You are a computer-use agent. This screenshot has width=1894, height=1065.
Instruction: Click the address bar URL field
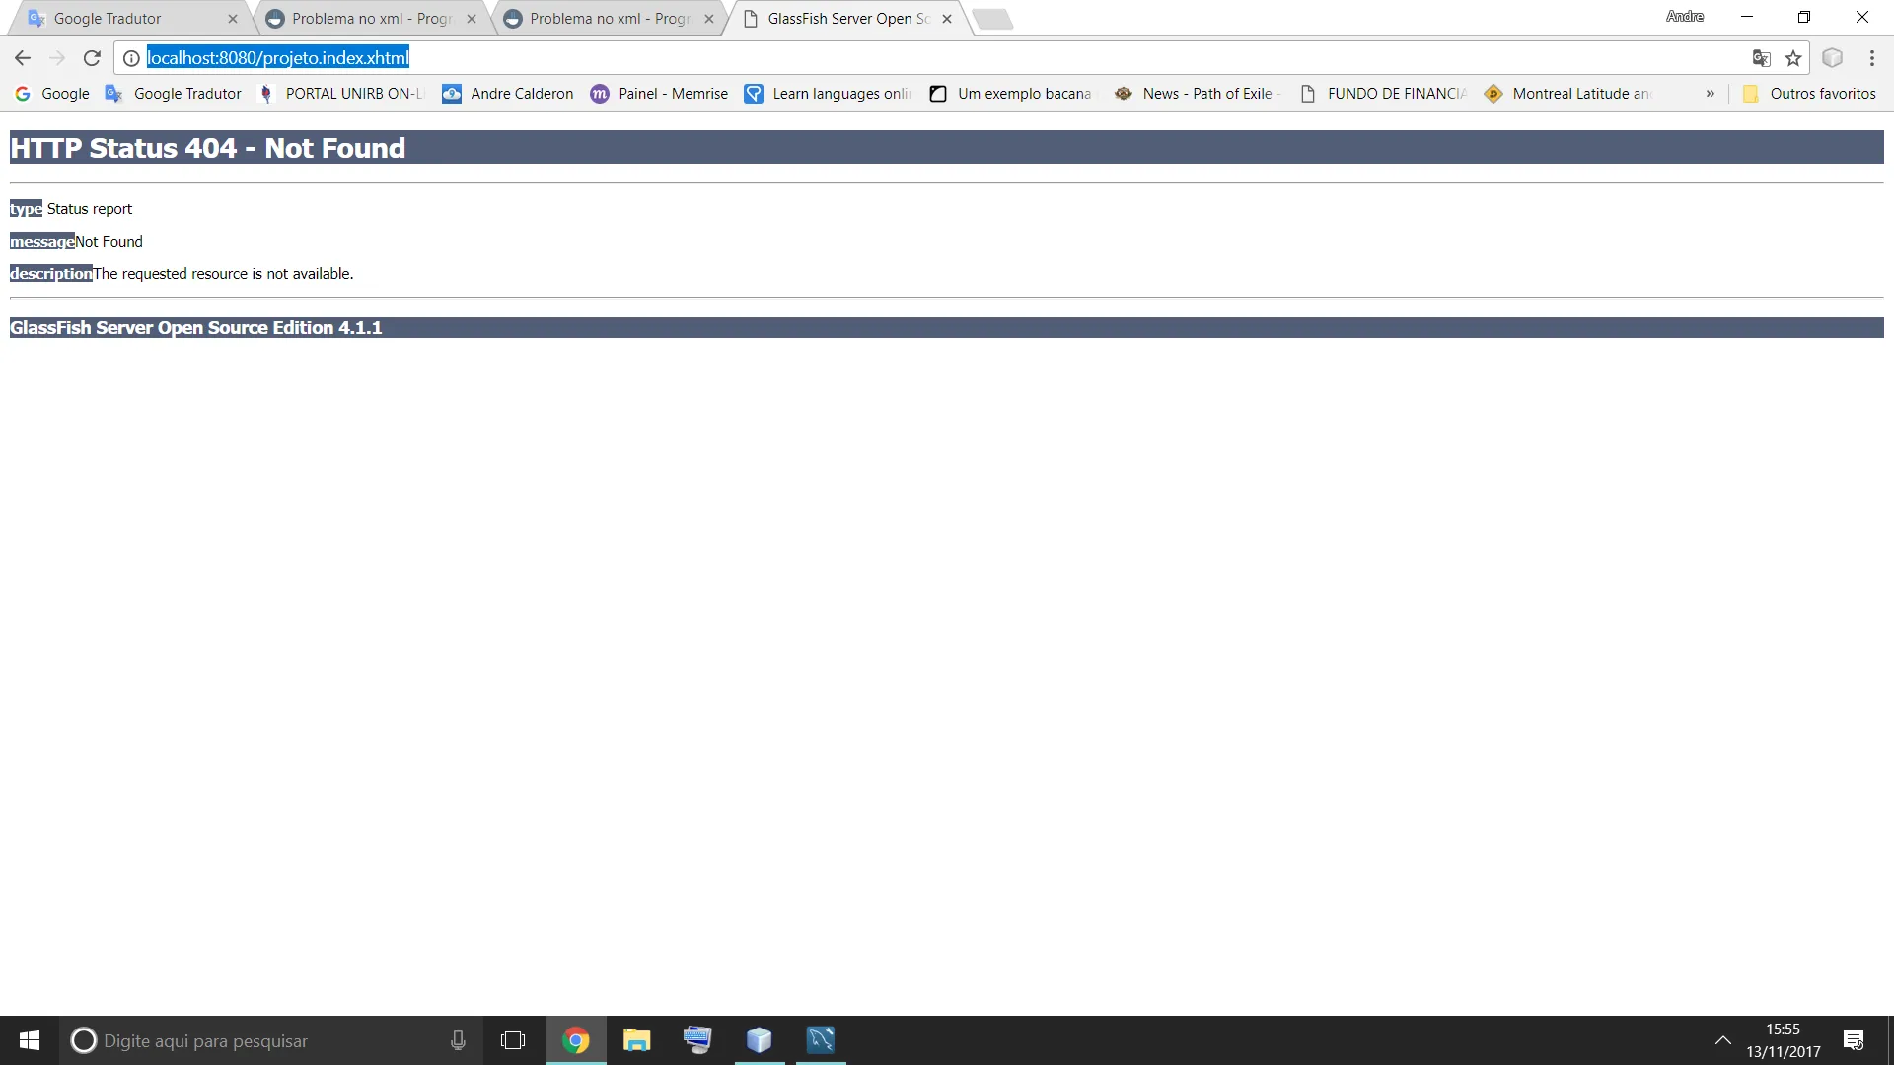coord(937,58)
